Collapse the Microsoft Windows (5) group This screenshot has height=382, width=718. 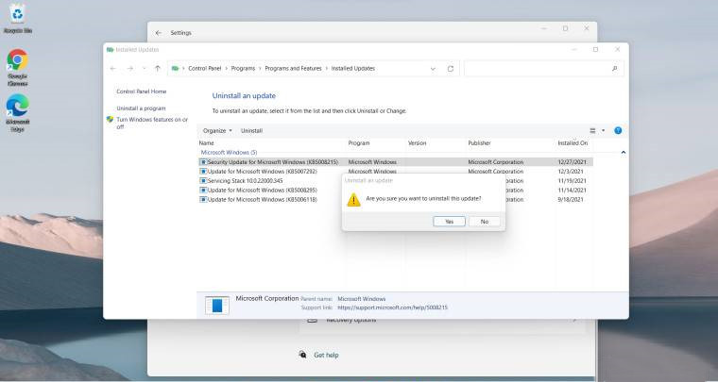(623, 152)
